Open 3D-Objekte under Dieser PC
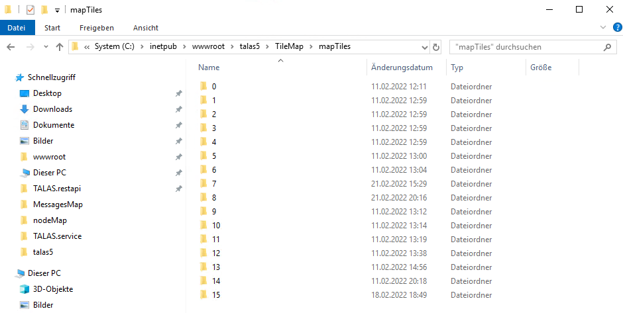Screen dimensions: 623x313 [x=53, y=289]
